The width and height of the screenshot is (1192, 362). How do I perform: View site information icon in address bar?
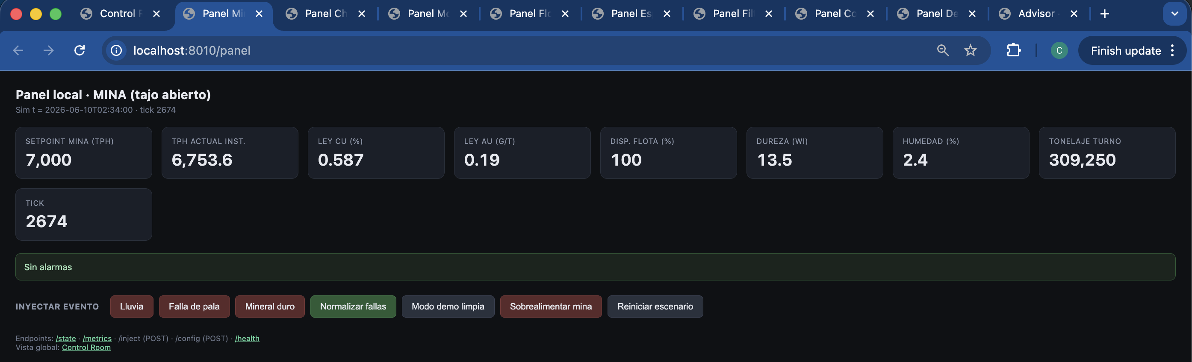(116, 50)
